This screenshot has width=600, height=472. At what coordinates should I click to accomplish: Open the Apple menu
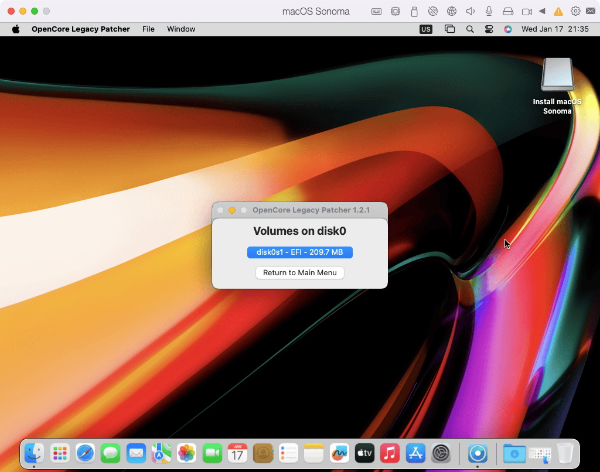coord(16,29)
